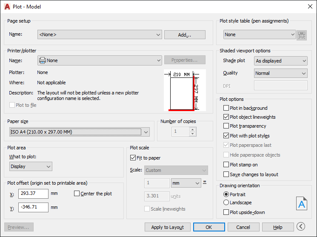Click the AutoCAD logo in title bar
The image size is (317, 237).
click(x=7, y=6)
